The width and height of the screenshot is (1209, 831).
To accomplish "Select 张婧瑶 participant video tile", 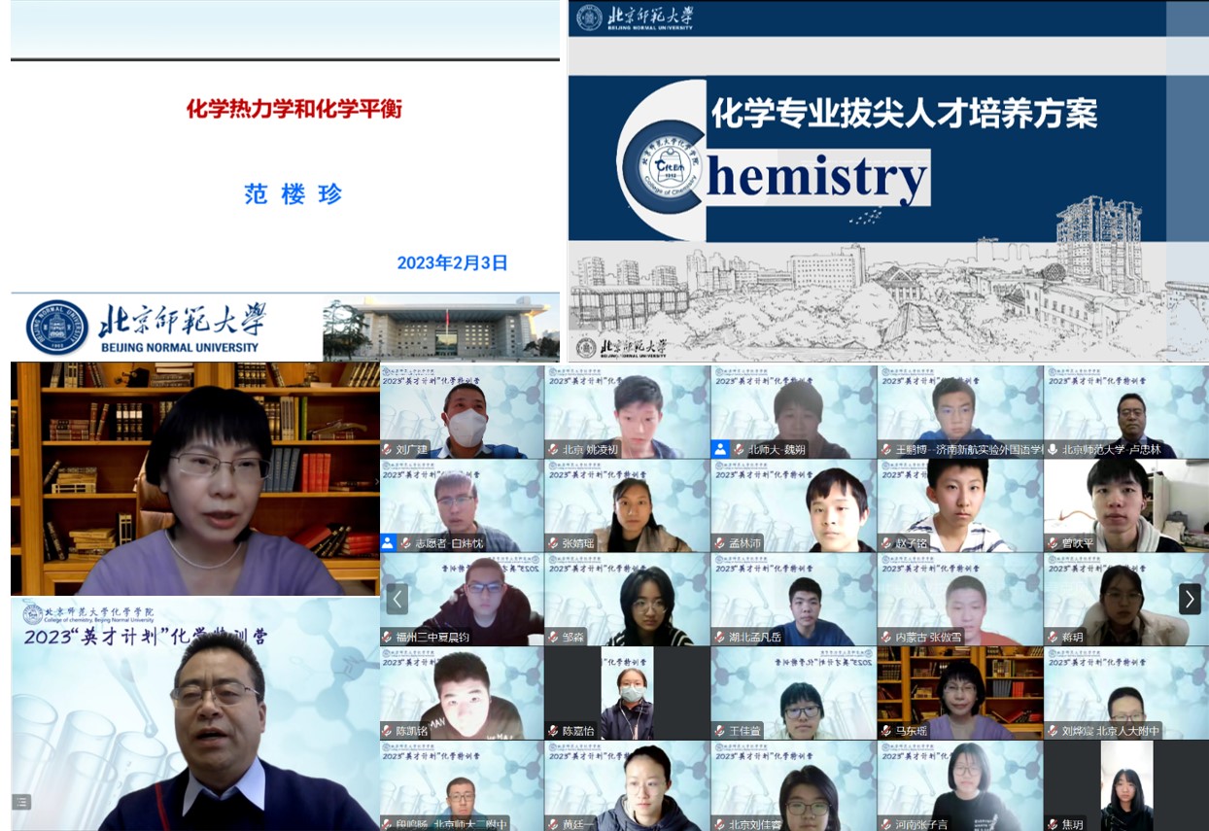I will [627, 504].
